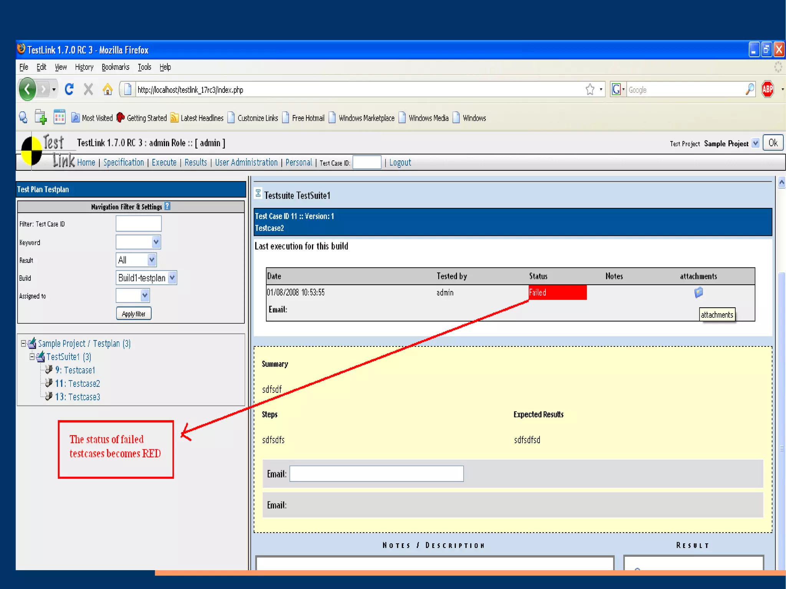786x589 pixels.
Task: Select 9: Testcase1 in the tree
Action: [x=75, y=370]
